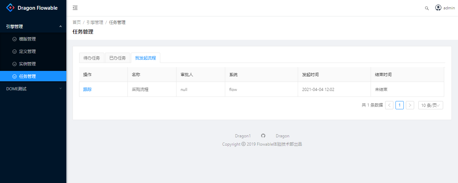Open the admin user dropdown

(445, 8)
